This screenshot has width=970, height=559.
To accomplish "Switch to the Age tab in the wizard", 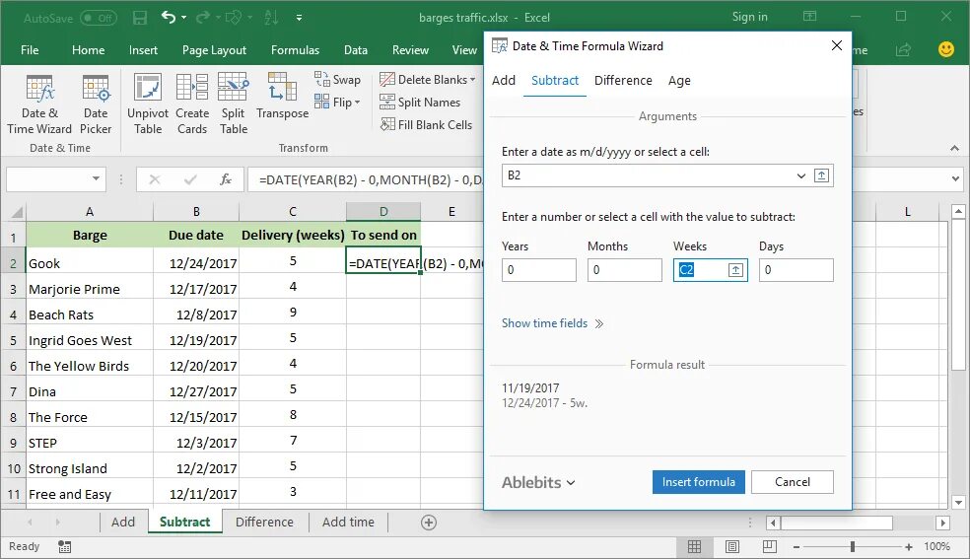I will tap(679, 81).
